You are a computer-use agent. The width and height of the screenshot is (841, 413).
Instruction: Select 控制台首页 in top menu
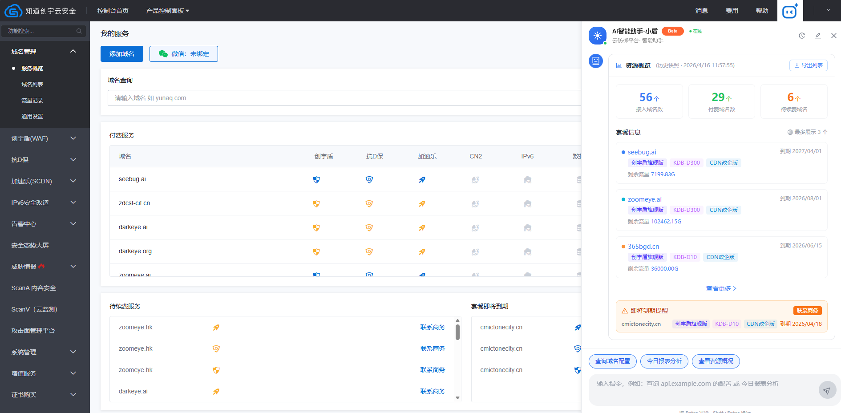113,11
